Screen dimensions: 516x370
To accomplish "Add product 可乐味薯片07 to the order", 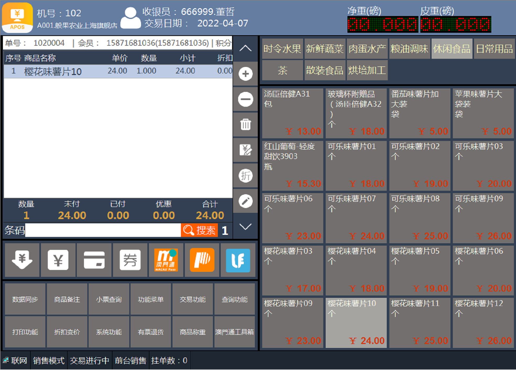I will click(x=356, y=218).
